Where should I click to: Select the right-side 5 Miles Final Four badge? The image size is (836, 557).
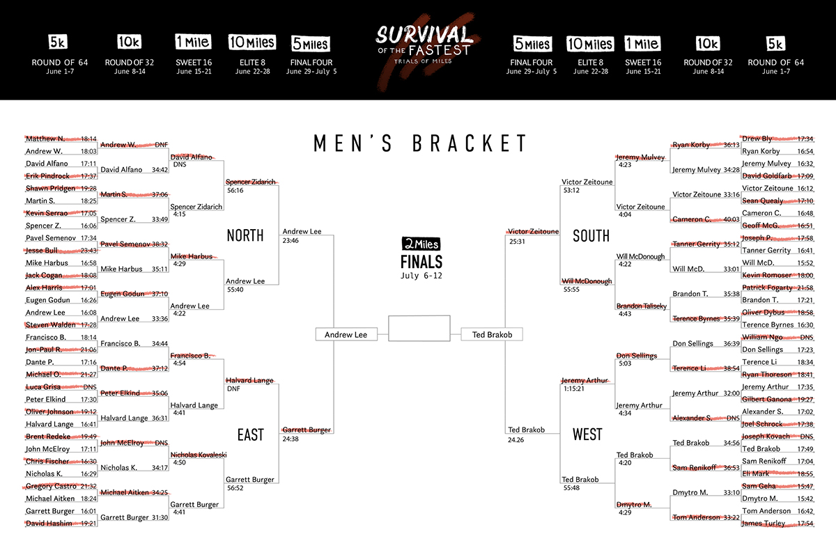point(532,44)
